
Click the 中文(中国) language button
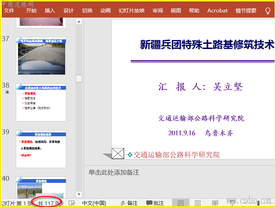(94, 203)
